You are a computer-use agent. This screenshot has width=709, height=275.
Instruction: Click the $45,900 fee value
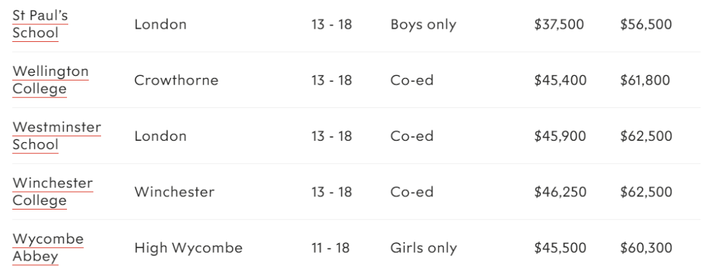pos(560,136)
